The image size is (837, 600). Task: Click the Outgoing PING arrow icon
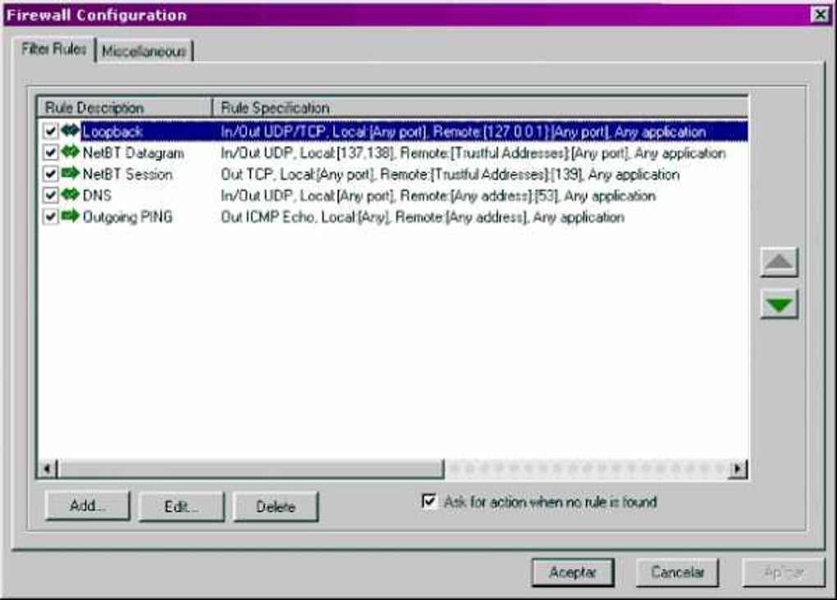tap(70, 216)
